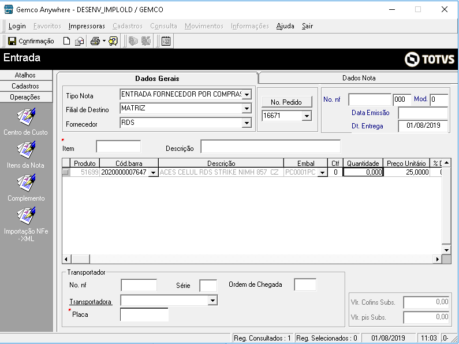Click the Quantidade cell showing 0,000
Image resolution: width=459 pixels, height=344 pixels.
click(x=363, y=172)
